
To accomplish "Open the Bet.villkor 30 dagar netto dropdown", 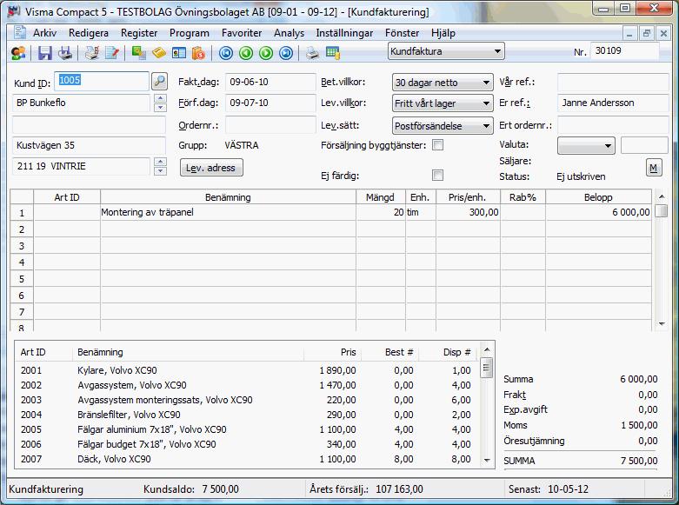I will (x=443, y=83).
